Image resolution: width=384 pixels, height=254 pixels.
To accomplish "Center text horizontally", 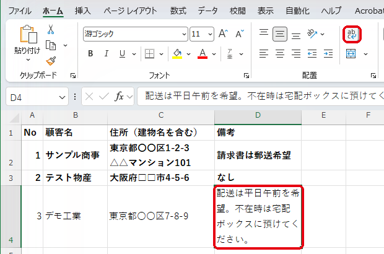I will 280,54.
